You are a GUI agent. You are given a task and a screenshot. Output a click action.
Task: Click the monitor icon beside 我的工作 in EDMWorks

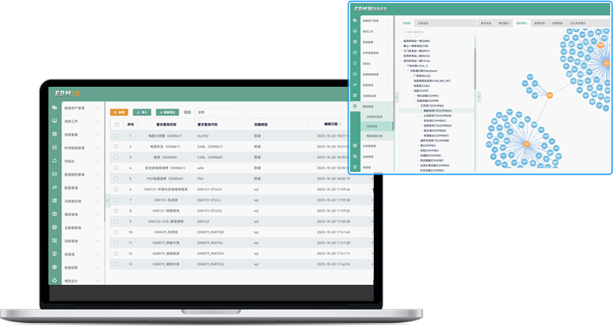pyautogui.click(x=355, y=31)
